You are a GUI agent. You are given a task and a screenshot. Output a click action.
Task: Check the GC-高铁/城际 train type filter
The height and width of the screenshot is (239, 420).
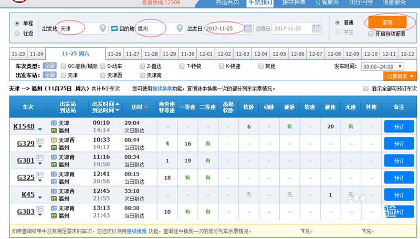63,66
